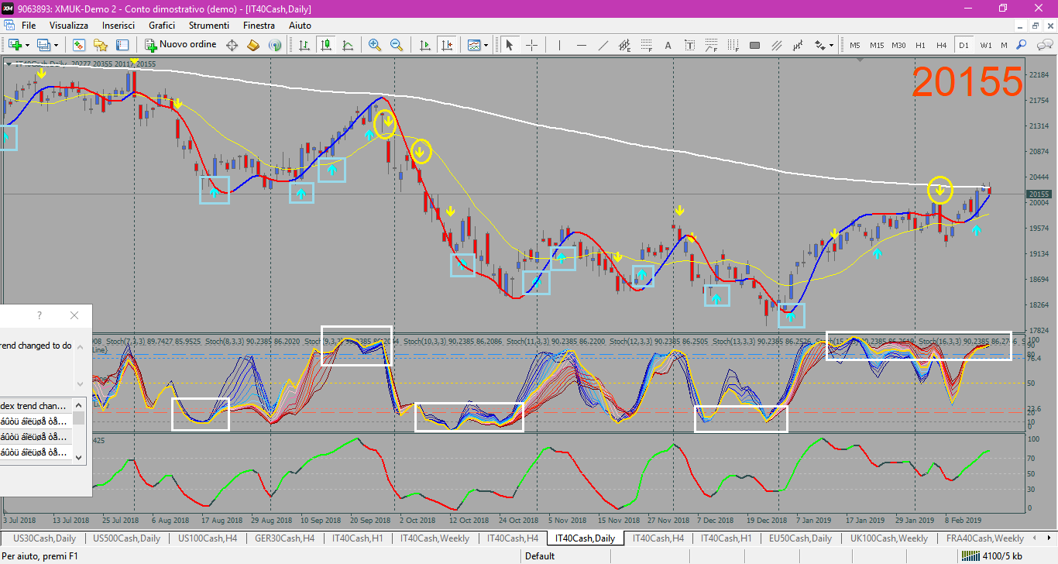Select the Fibonacci time zones tool
The width and height of the screenshot is (1058, 564).
(x=733, y=45)
